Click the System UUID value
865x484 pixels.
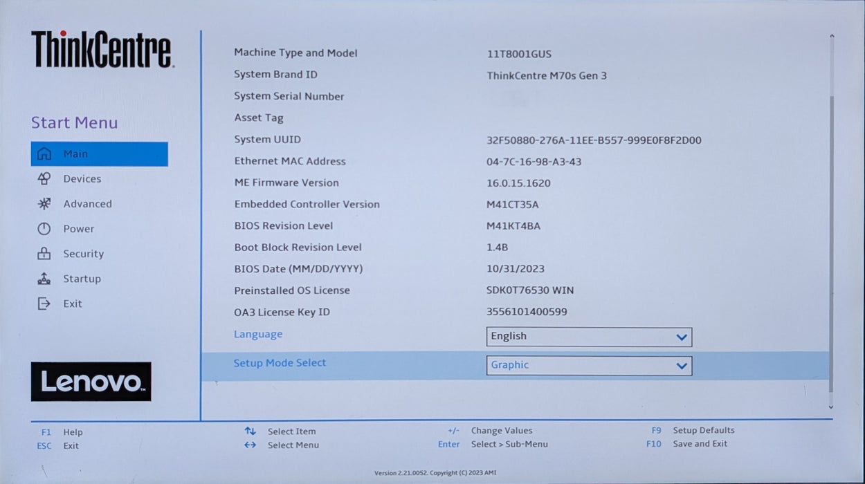coord(594,140)
